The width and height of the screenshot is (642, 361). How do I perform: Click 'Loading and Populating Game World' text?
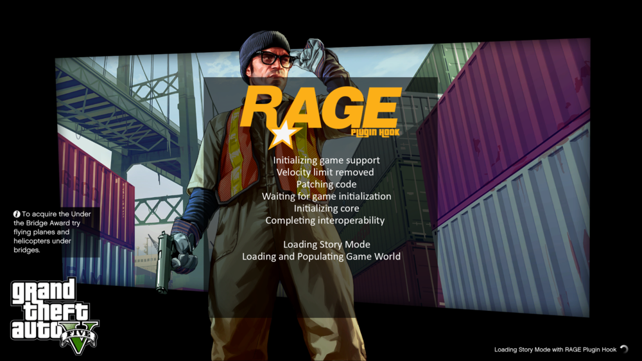click(x=322, y=256)
